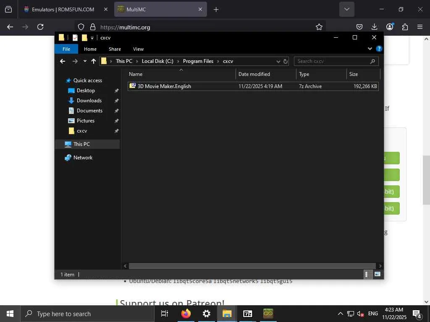
Task: Sort files by the Size column
Action: point(363,74)
